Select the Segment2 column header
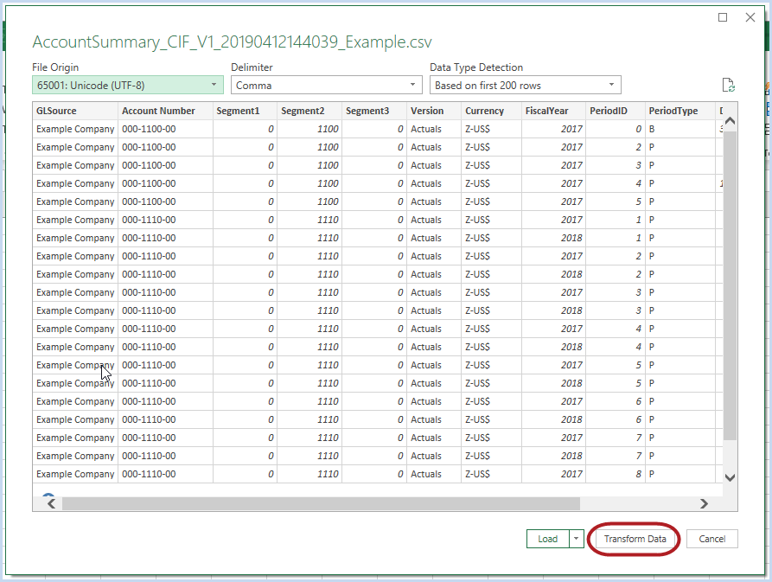The height and width of the screenshot is (582, 772). [x=309, y=111]
